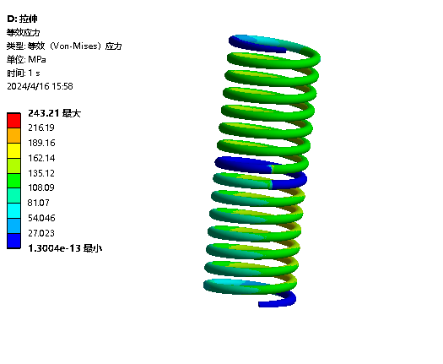Image resolution: width=443 pixels, height=364 pixels.
Task: Click the '单位: MPa' unit line
Action: point(26,59)
